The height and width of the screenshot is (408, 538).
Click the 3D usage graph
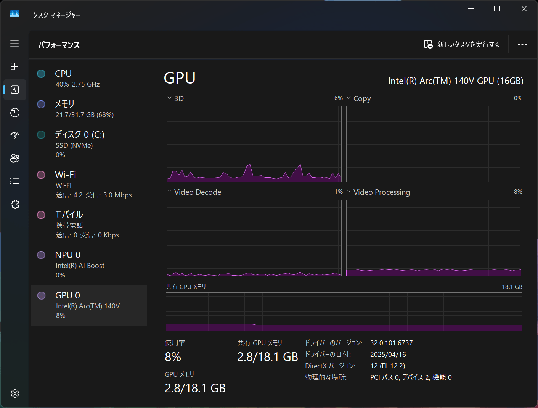tap(254, 144)
